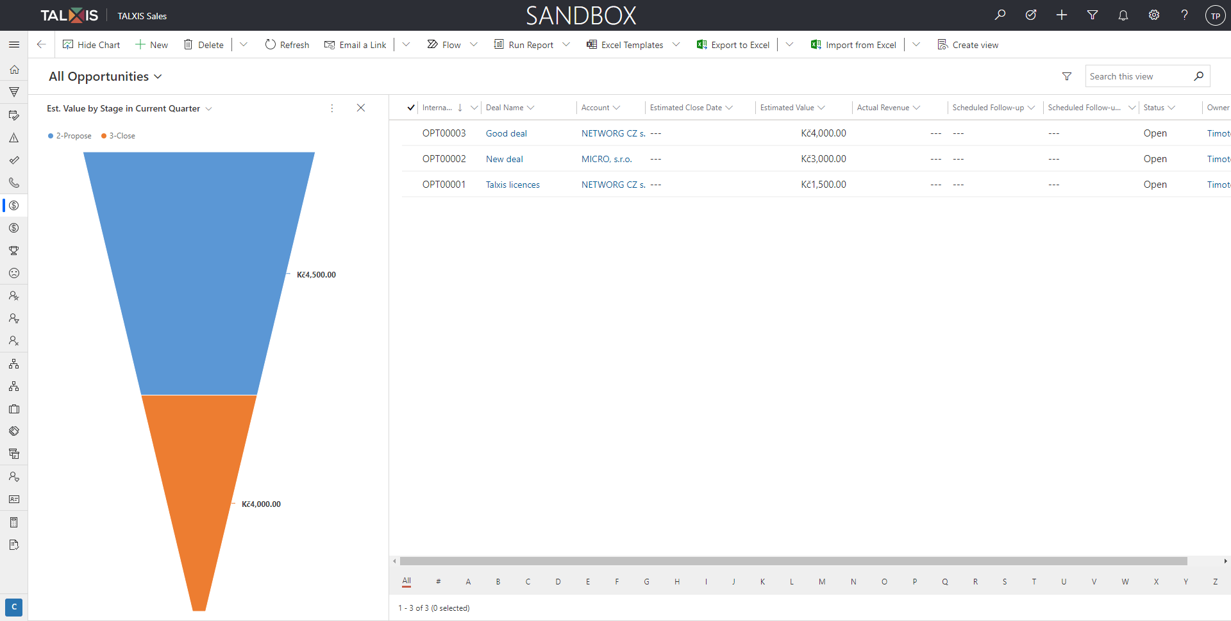
Task: Click the TALXIS logo
Action: 69,15
